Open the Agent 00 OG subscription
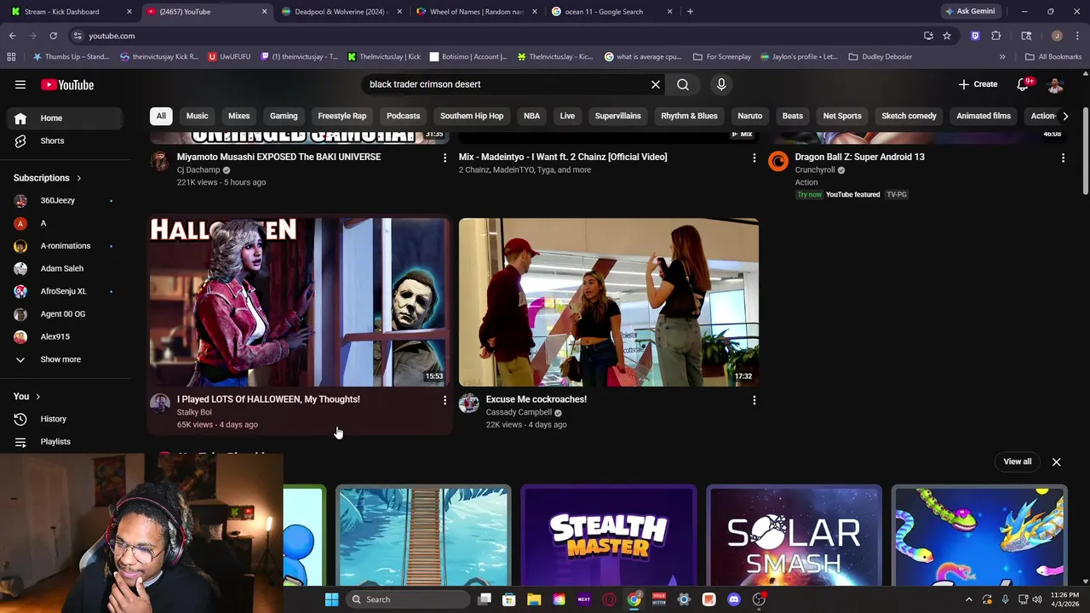 click(66, 314)
